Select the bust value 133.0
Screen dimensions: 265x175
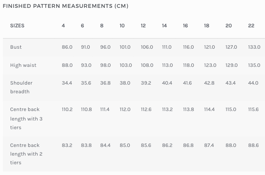pyautogui.click(x=254, y=47)
